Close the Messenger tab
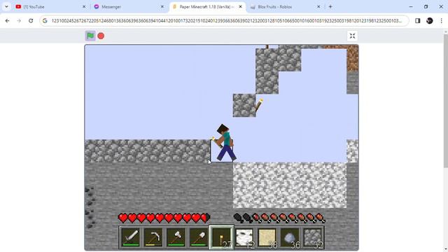 click(x=162, y=6)
